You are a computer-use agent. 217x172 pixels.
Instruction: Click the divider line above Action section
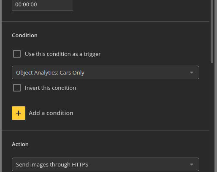[106, 130]
